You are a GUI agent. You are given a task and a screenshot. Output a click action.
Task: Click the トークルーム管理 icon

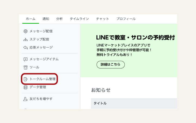[26, 79]
